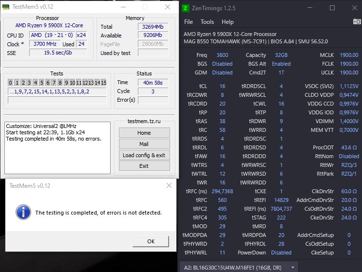Click the Used threads 24 field
The image size is (362, 272).
(x=81, y=44)
